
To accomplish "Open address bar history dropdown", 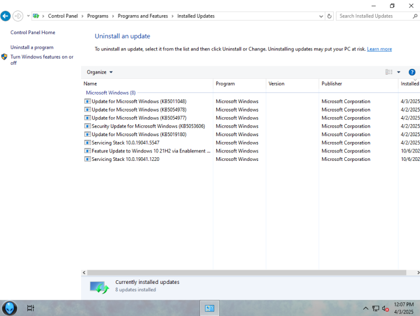I will point(321,16).
